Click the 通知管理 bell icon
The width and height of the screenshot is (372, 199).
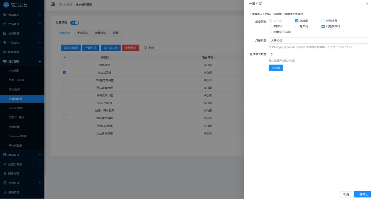(x=5, y=192)
